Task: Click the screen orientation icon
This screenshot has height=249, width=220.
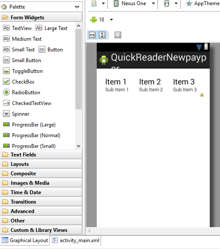Action: point(166,3)
